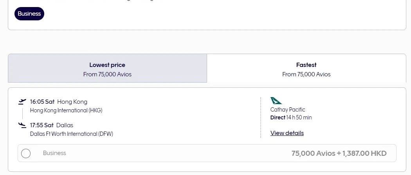Click Hong Kong International (HKG) airport name

click(66, 110)
